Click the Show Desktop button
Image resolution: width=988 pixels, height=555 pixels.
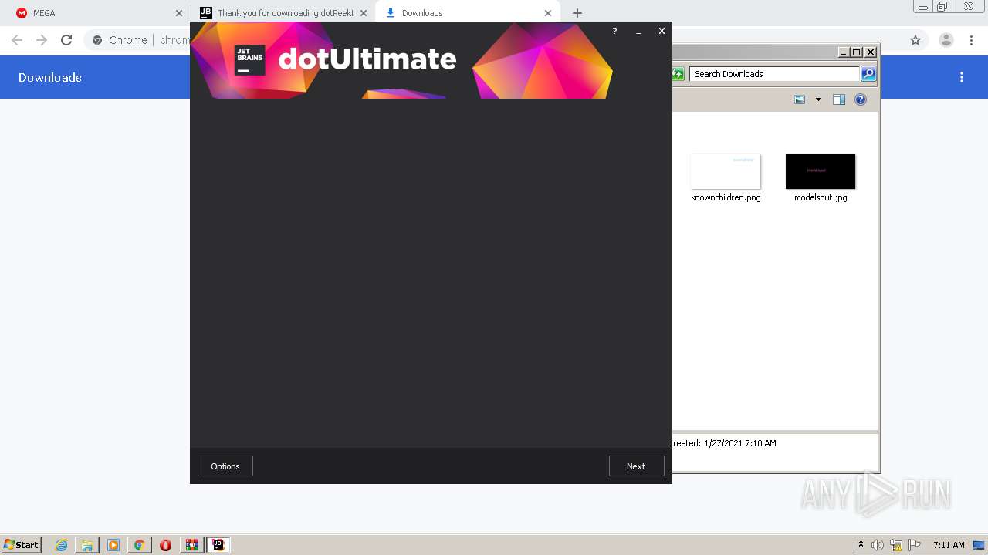point(979,545)
